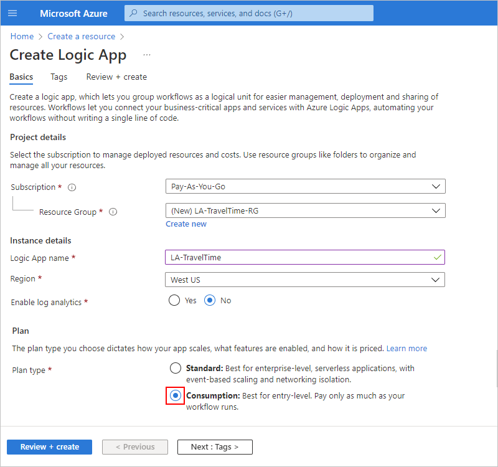Select the Standard plan type
498x467 pixels.
click(x=175, y=368)
